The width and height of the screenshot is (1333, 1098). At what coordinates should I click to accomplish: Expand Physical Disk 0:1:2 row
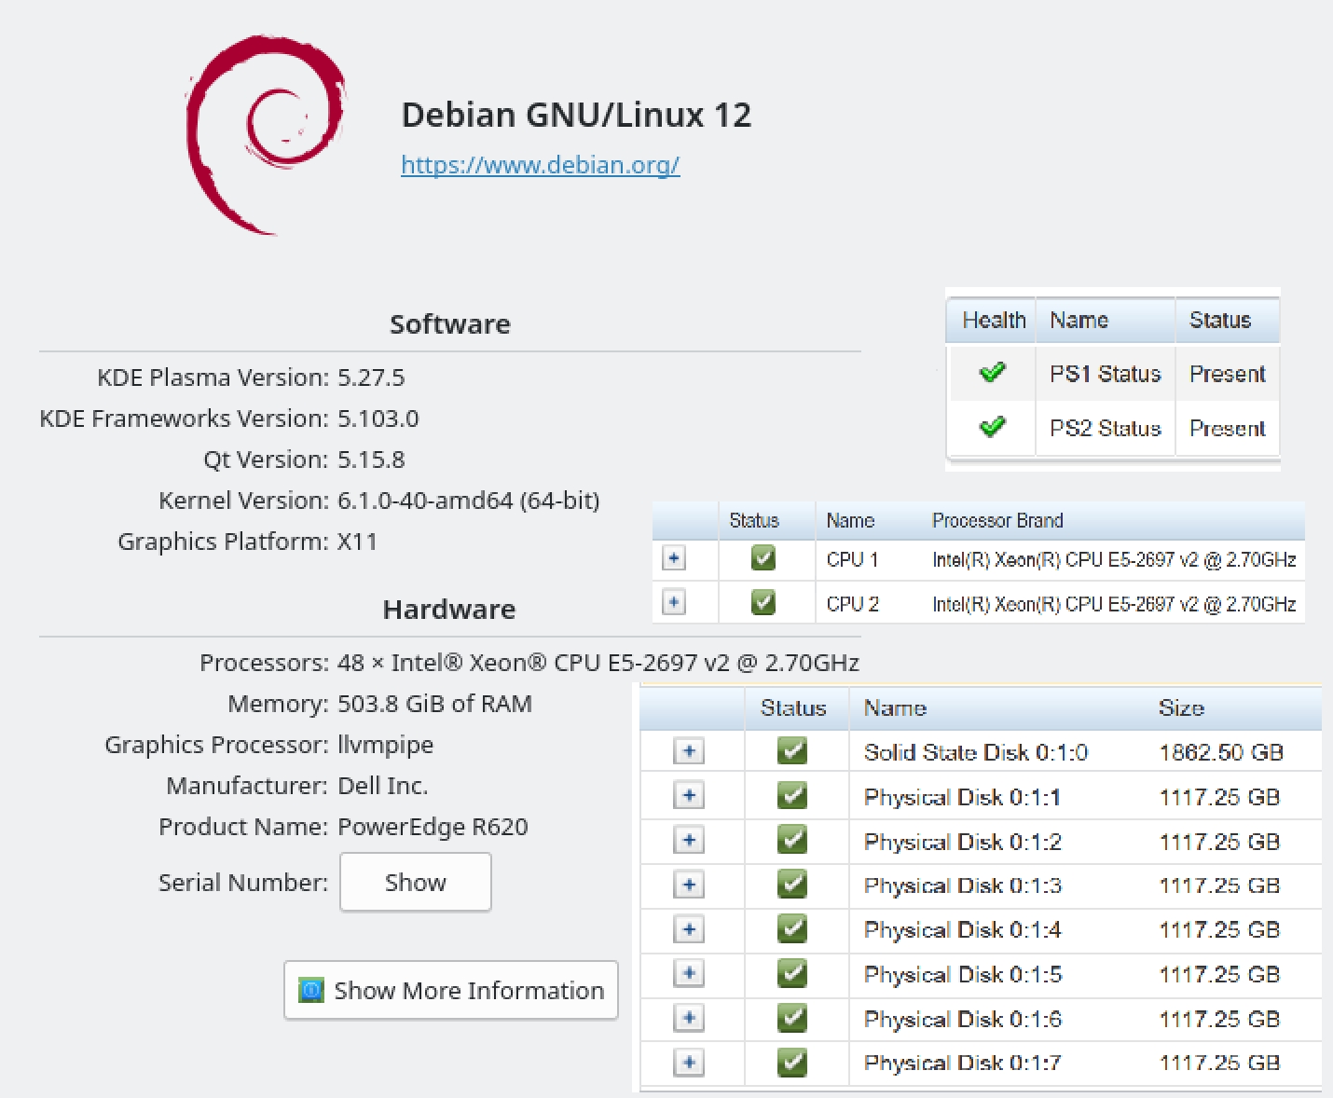pos(689,841)
